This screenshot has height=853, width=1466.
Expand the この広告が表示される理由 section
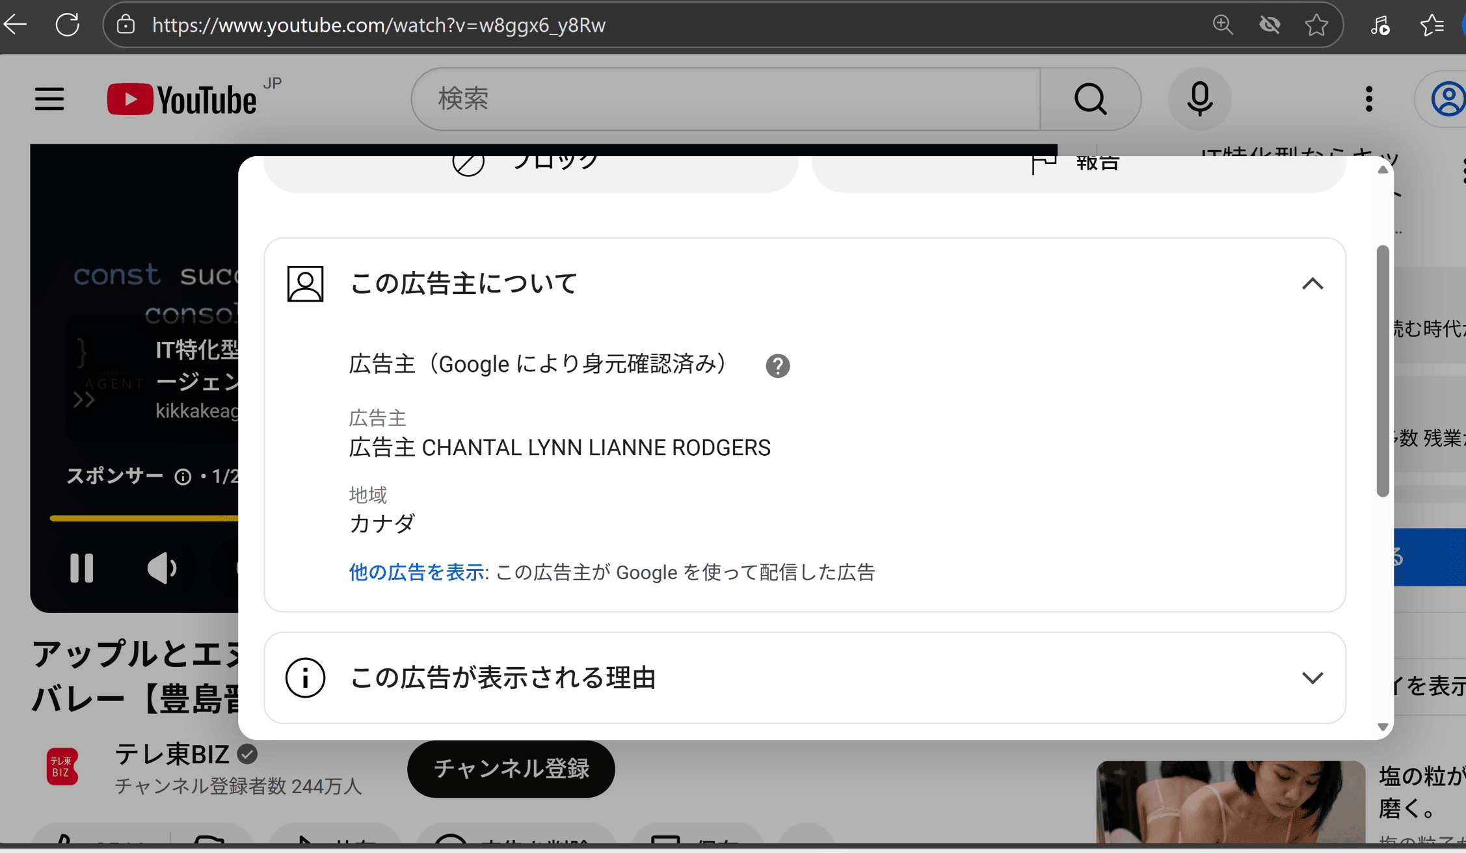[1313, 677]
